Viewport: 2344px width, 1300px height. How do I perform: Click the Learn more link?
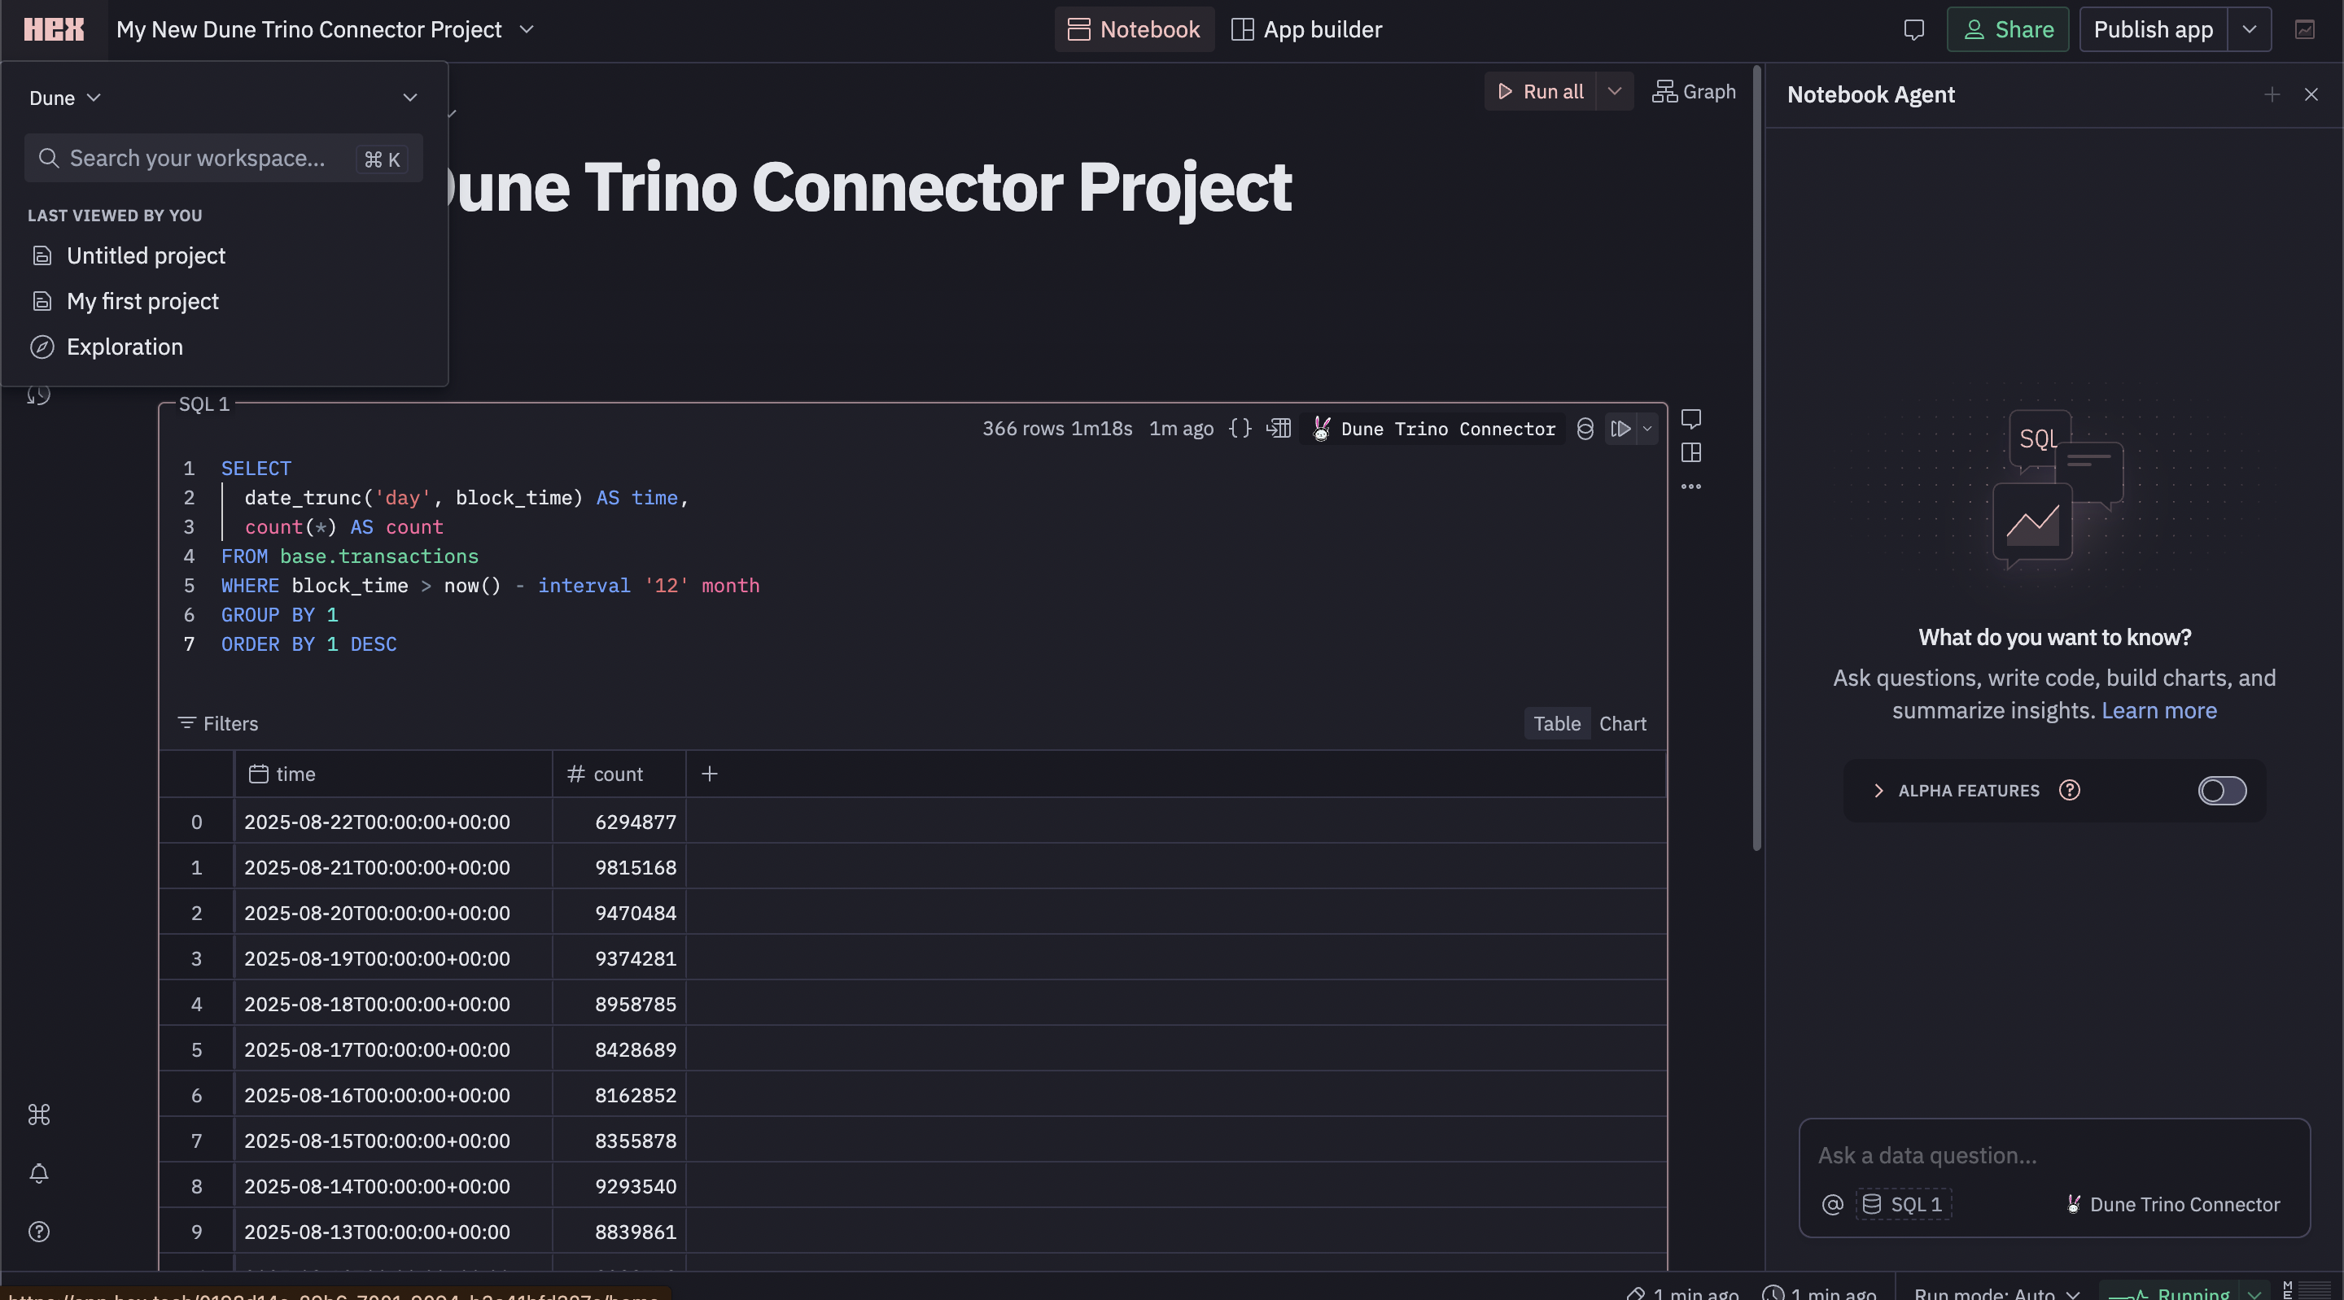(2160, 710)
